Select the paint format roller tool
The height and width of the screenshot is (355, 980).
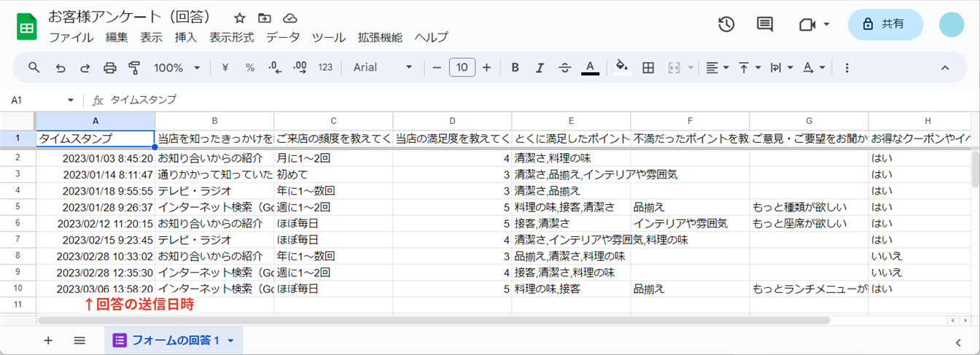(134, 68)
